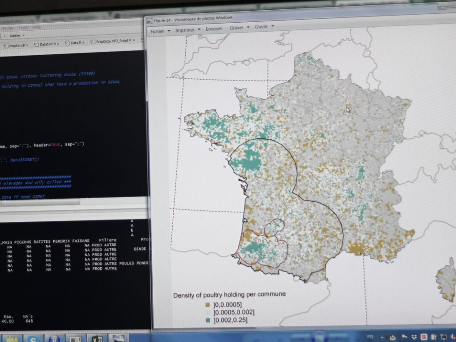Click the teal ]0.002,0.25] legend swatch
Viewport: 456px width, 342px height.
[207, 320]
